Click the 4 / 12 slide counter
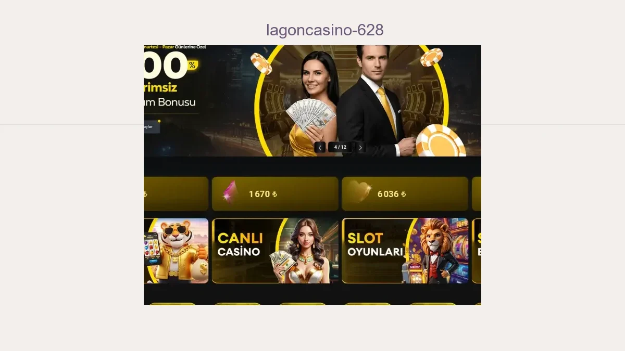 (340, 147)
